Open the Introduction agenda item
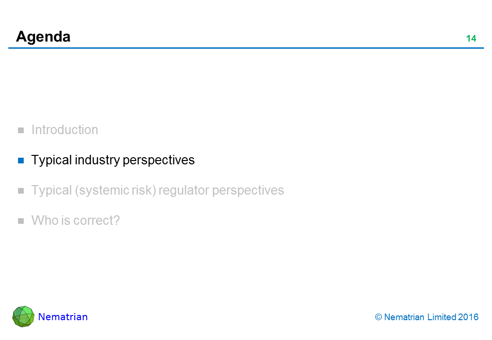Image resolution: width=492 pixels, height=340 pixels. click(65, 130)
